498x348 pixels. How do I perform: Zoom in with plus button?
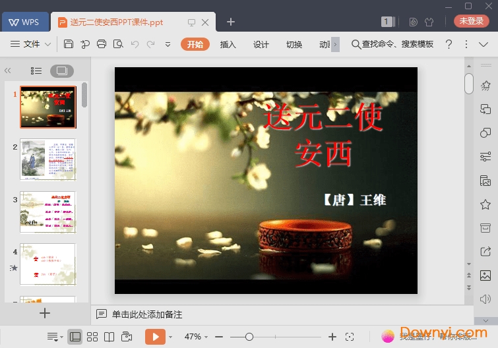tap(332, 337)
